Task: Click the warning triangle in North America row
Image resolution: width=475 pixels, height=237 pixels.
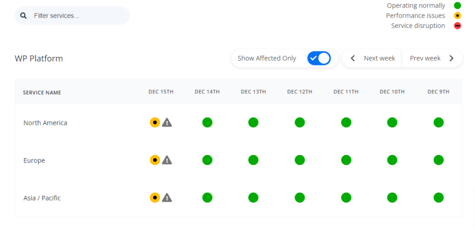Action: pyautogui.click(x=167, y=122)
